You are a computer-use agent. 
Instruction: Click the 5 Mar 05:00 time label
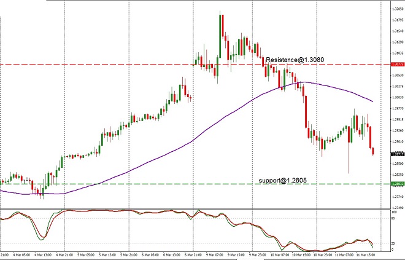click(85, 254)
